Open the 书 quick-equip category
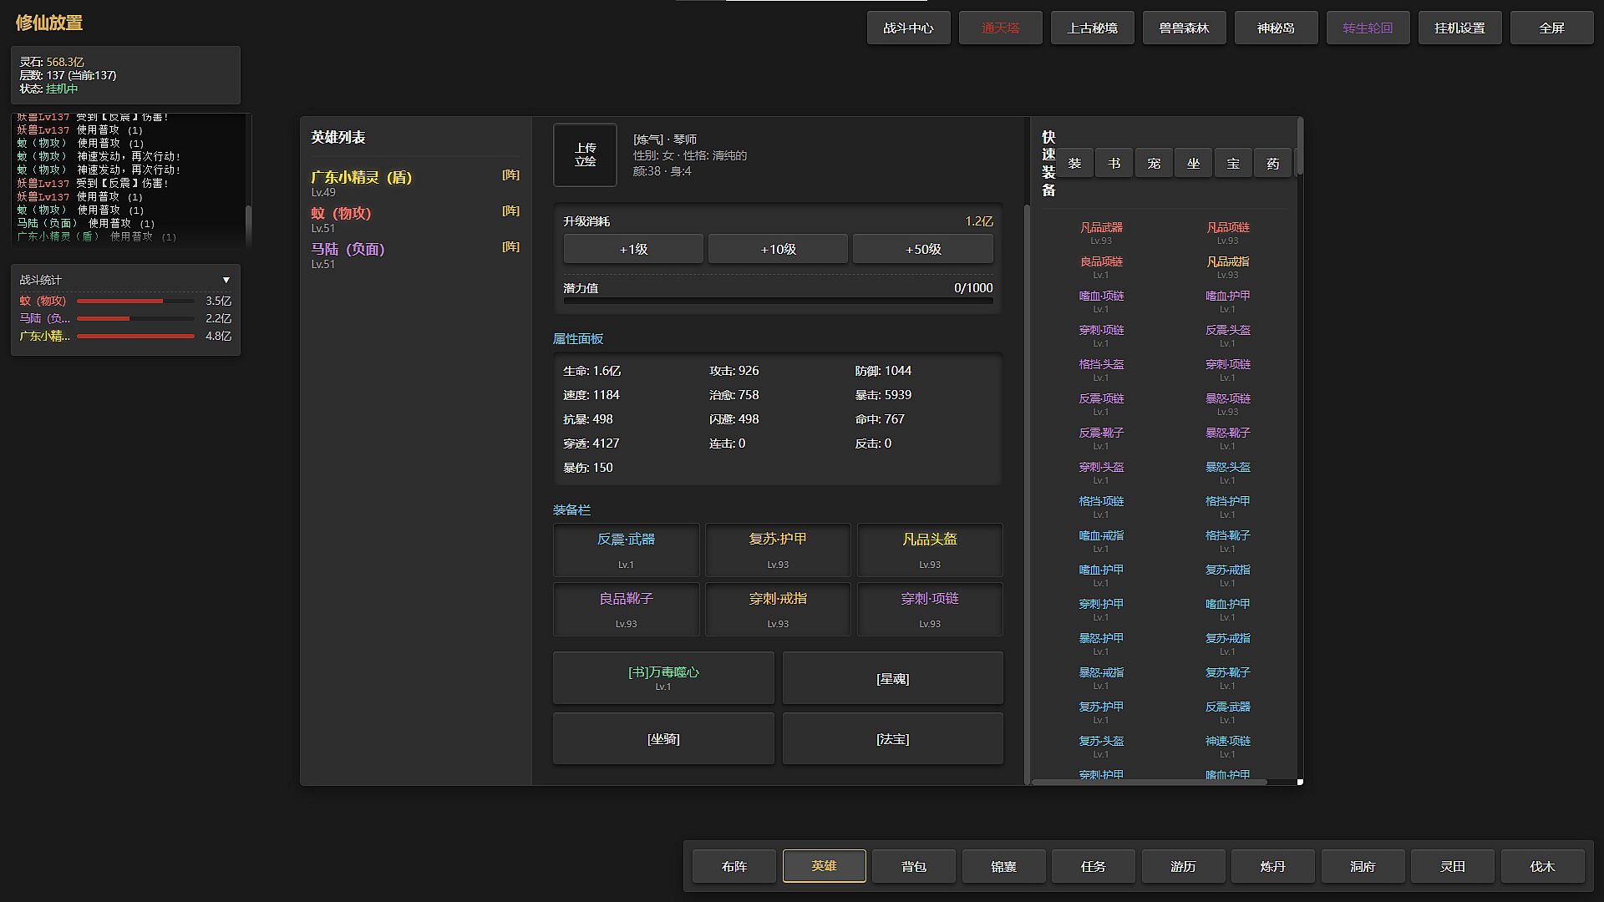 coord(1114,164)
